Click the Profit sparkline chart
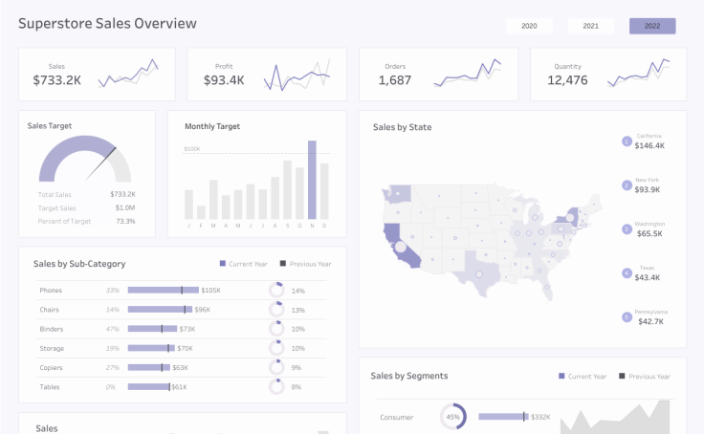The height and width of the screenshot is (434, 704). click(297, 74)
